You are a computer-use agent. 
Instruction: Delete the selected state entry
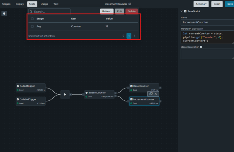[x=131, y=11]
